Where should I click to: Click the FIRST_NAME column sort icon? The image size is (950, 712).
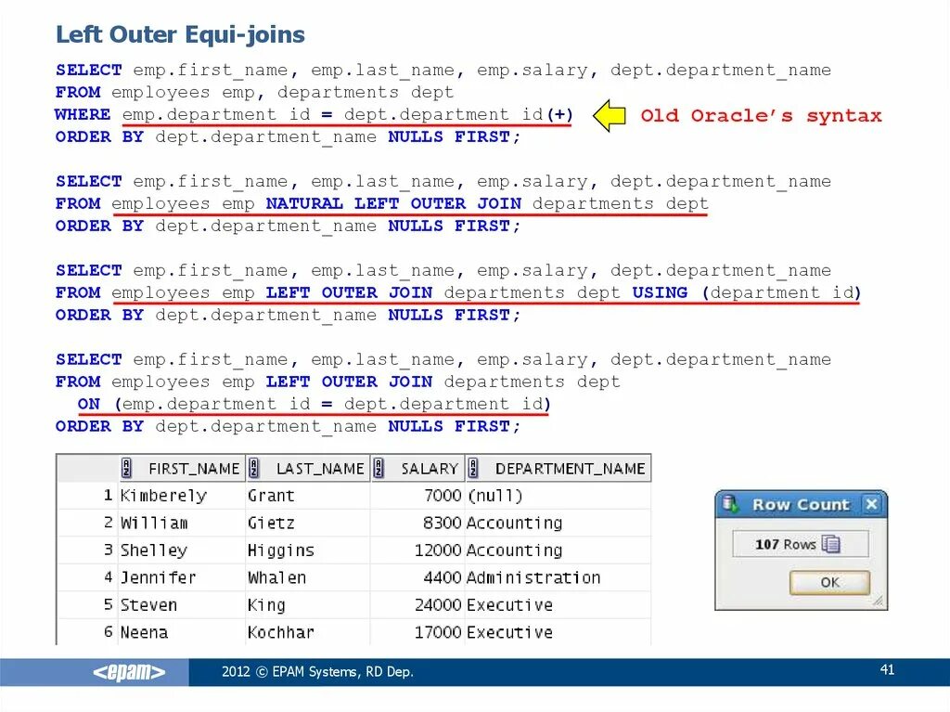point(126,468)
